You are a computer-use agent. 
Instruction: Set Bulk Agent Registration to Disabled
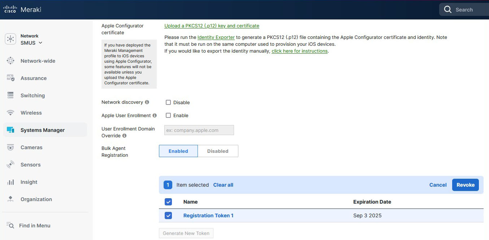pyautogui.click(x=218, y=151)
